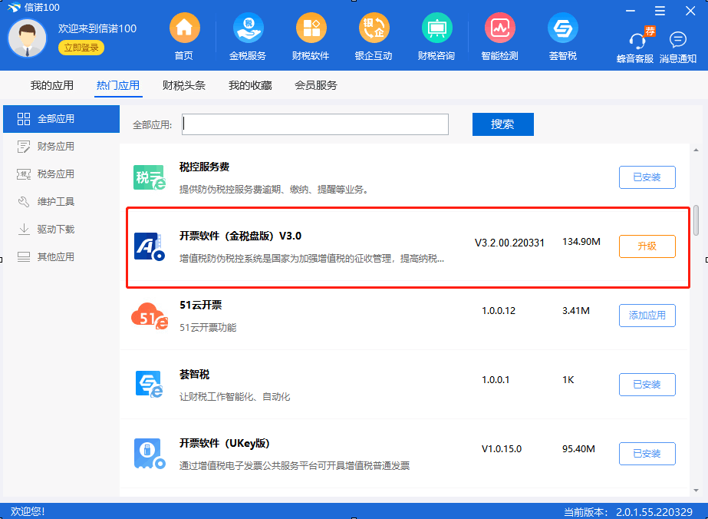This screenshot has height=519, width=708.
Task: Click 已安装 button for 荟智税
Action: 647,385
